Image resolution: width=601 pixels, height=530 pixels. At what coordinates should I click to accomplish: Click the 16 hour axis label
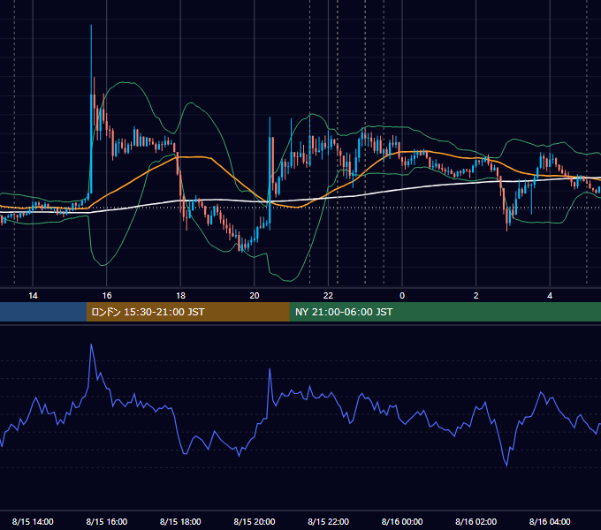[x=107, y=296]
